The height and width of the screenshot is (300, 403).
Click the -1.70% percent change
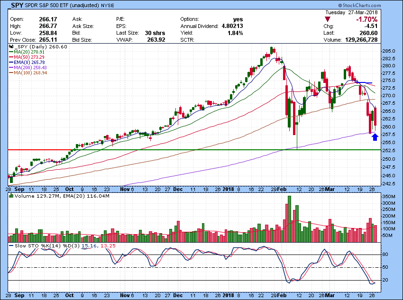366,19
